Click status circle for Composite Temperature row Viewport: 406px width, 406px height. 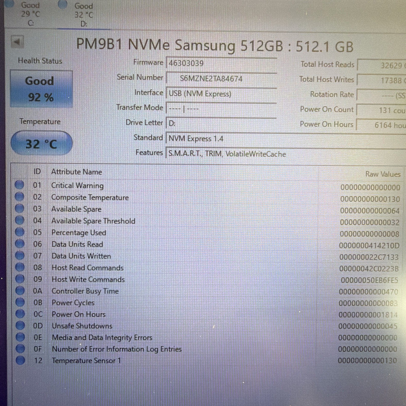19,197
